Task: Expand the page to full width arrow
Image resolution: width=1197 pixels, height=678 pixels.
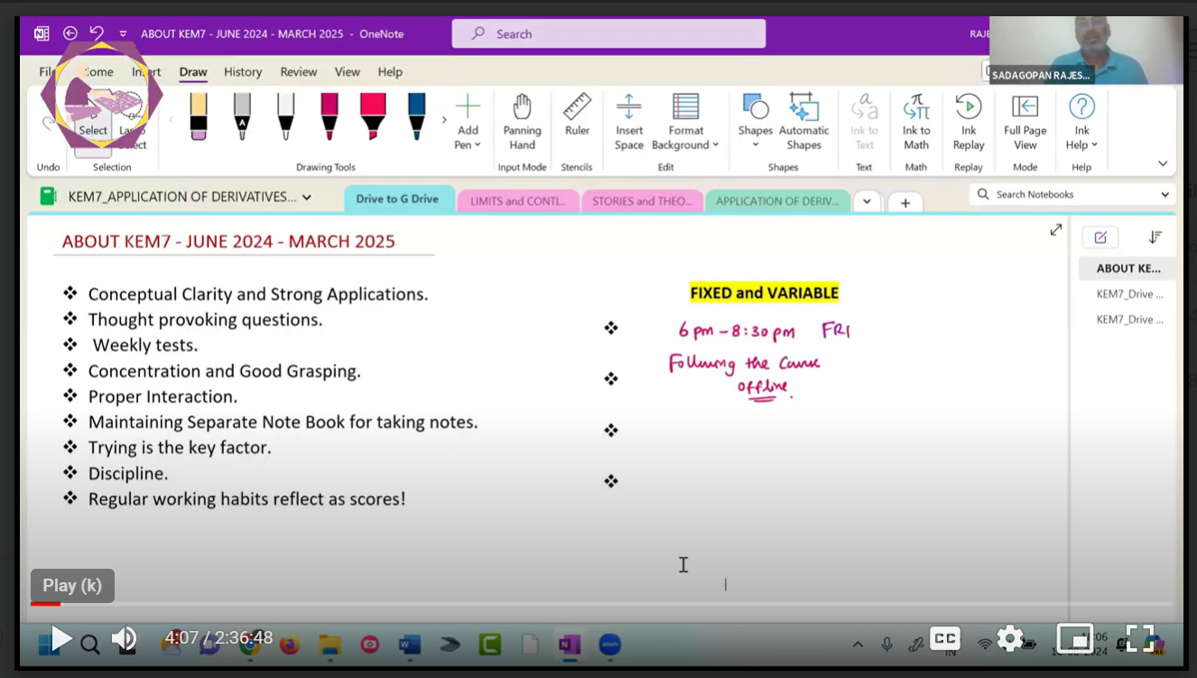Action: point(1055,230)
